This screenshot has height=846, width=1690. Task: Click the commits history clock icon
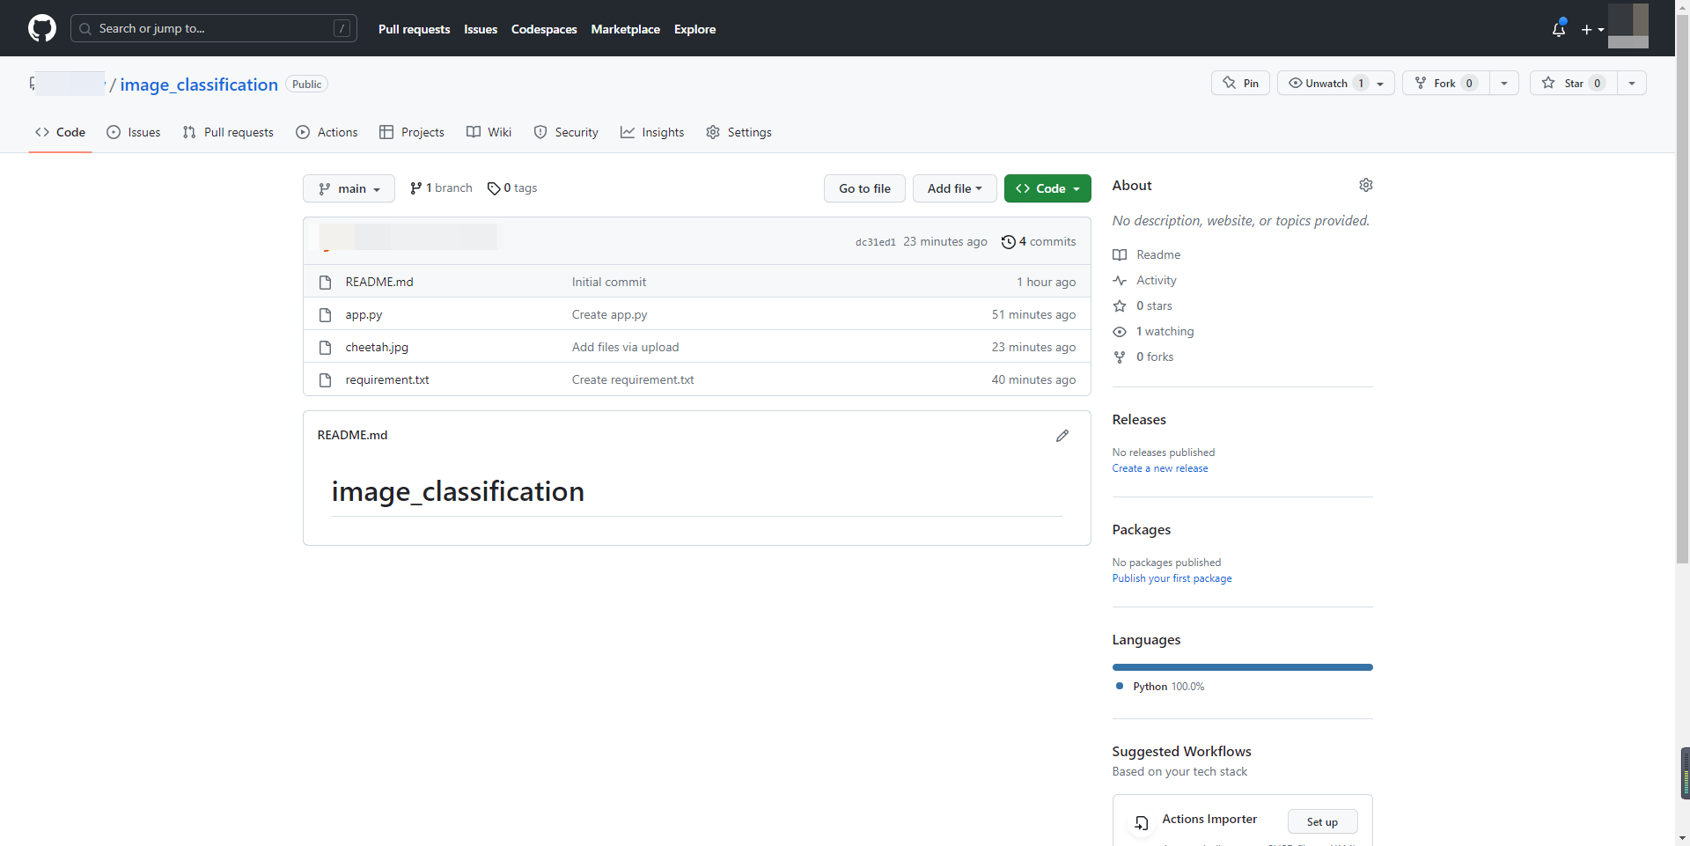[x=1009, y=242]
